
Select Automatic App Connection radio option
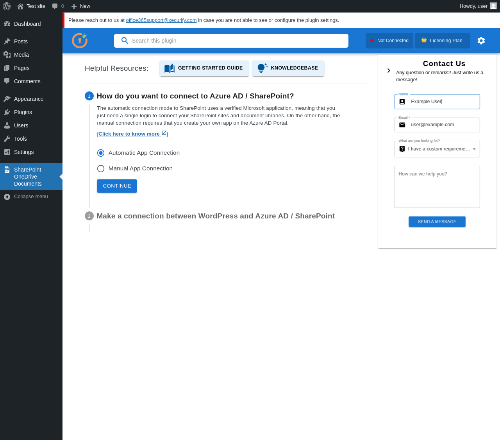pyautogui.click(x=101, y=153)
